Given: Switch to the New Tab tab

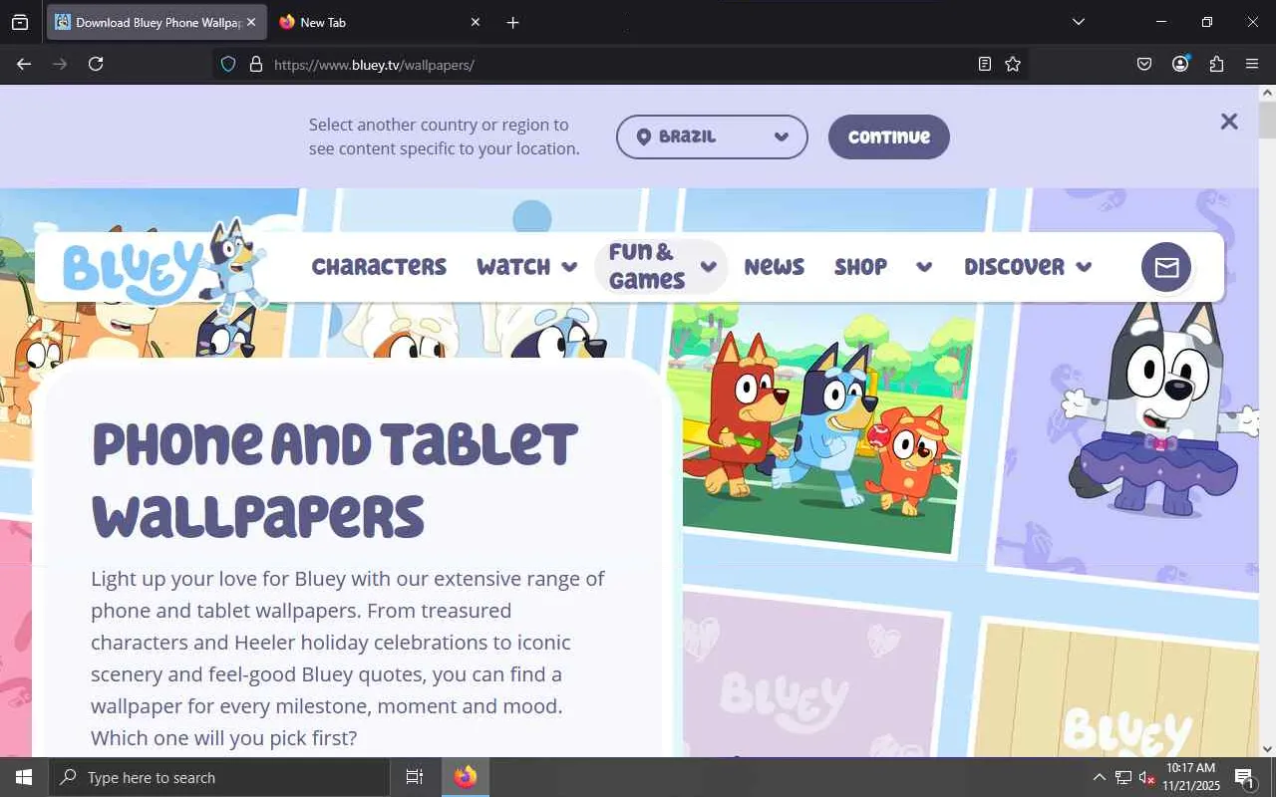Looking at the screenshot, I should coord(380,22).
